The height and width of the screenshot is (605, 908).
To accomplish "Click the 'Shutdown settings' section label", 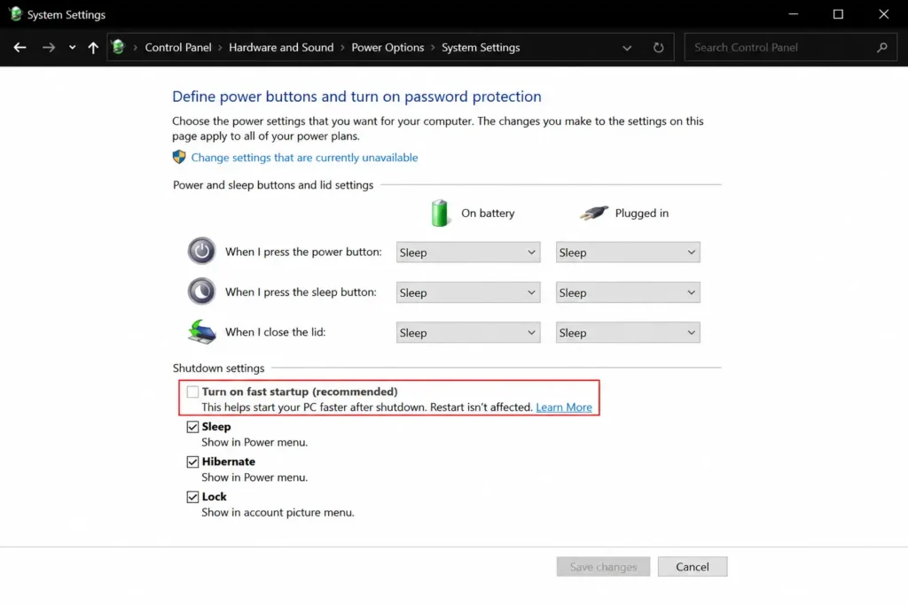I will pos(218,368).
